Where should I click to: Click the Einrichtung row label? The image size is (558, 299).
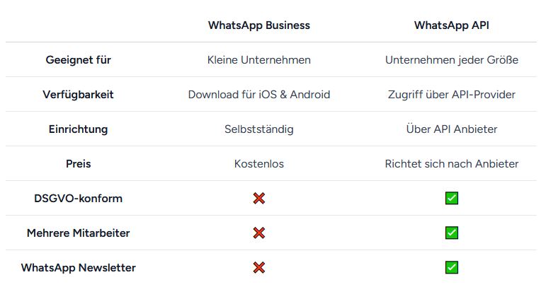pyautogui.click(x=79, y=129)
